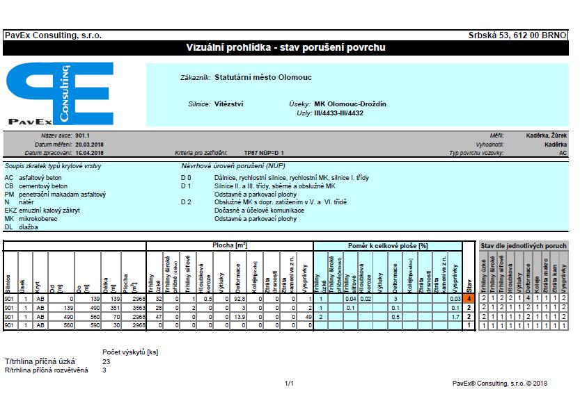
Task: Click the length cell '70'
Action: tap(111, 317)
